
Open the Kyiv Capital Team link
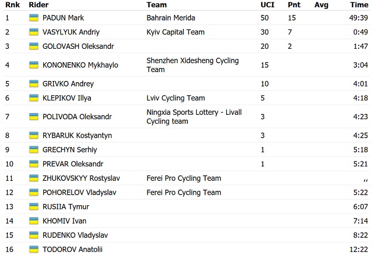[175, 32]
